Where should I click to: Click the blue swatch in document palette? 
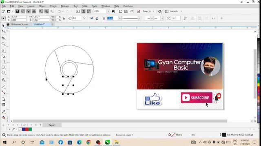pos(24,129)
